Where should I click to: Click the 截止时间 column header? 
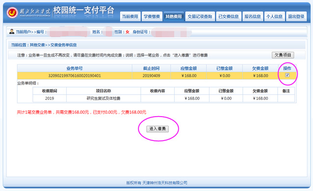point(151,69)
